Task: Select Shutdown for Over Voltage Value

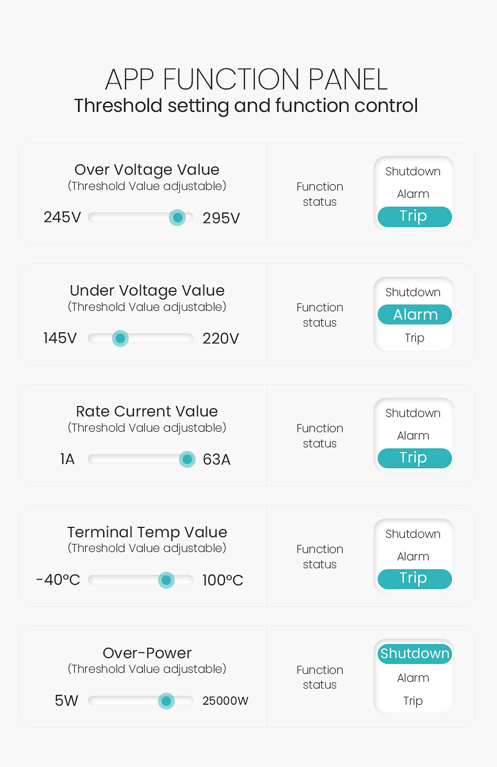Action: tap(413, 172)
